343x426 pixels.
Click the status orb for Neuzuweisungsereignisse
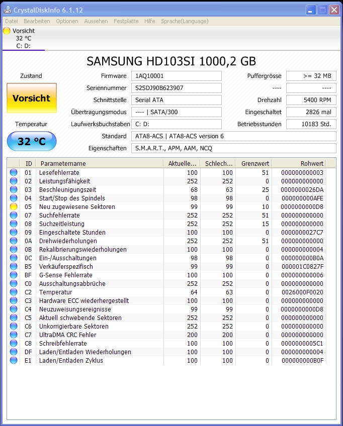click(14, 309)
